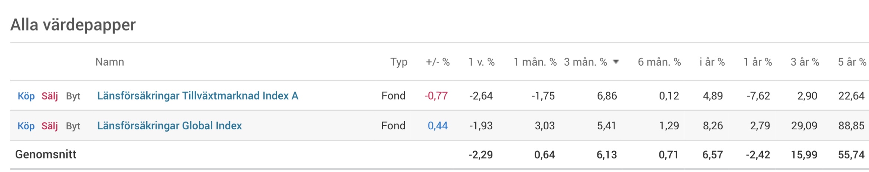Sort by the 6 mån. % column
This screenshot has width=869, height=172.
(659, 62)
